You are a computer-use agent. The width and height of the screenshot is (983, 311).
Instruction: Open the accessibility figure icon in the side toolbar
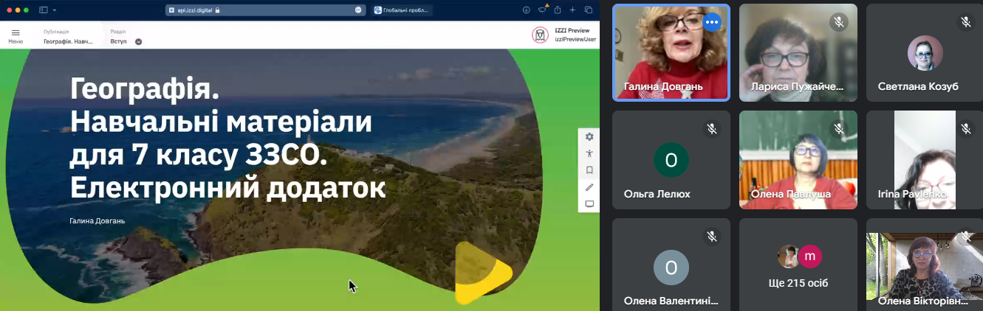click(589, 154)
